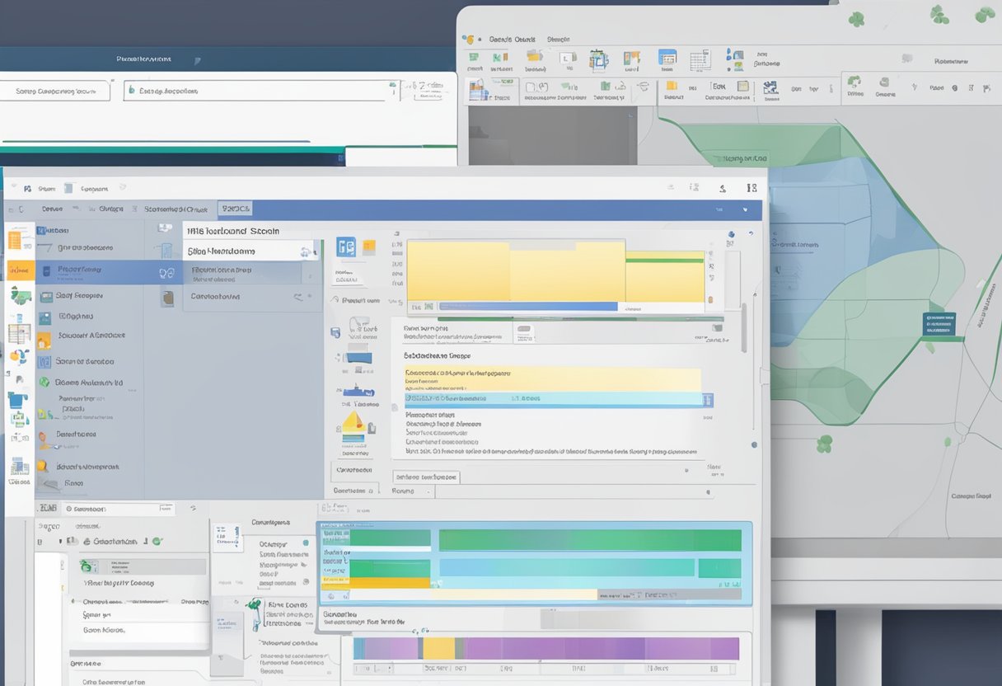
Task: Click the table grid icon in the ribbon
Action: click(700, 59)
